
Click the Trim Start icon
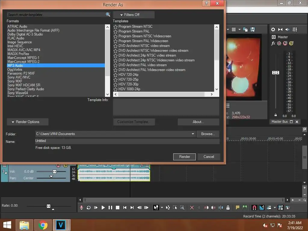[x=206, y=208]
